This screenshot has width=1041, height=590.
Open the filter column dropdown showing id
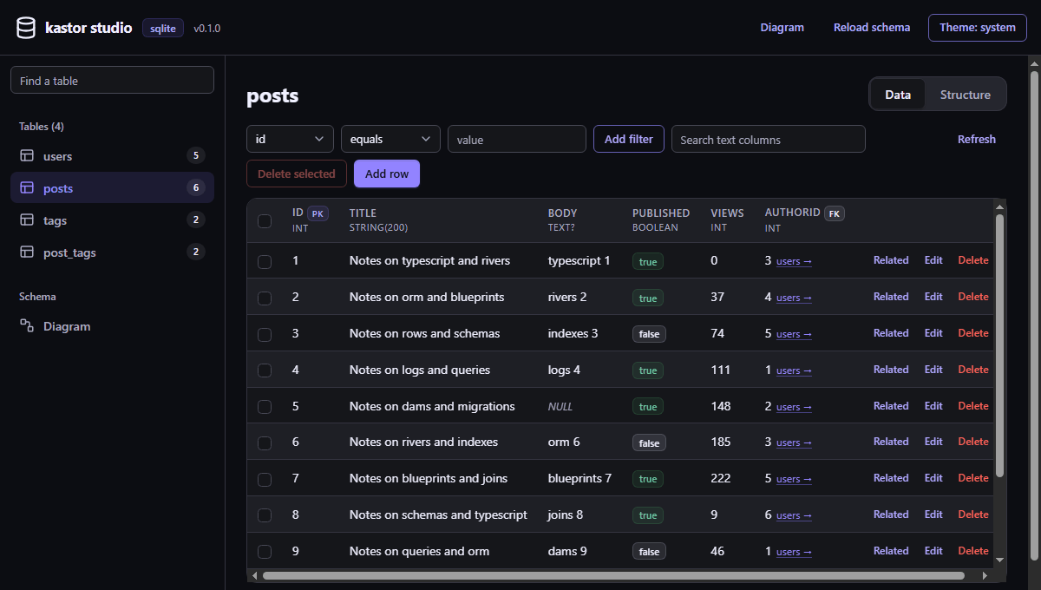point(290,139)
